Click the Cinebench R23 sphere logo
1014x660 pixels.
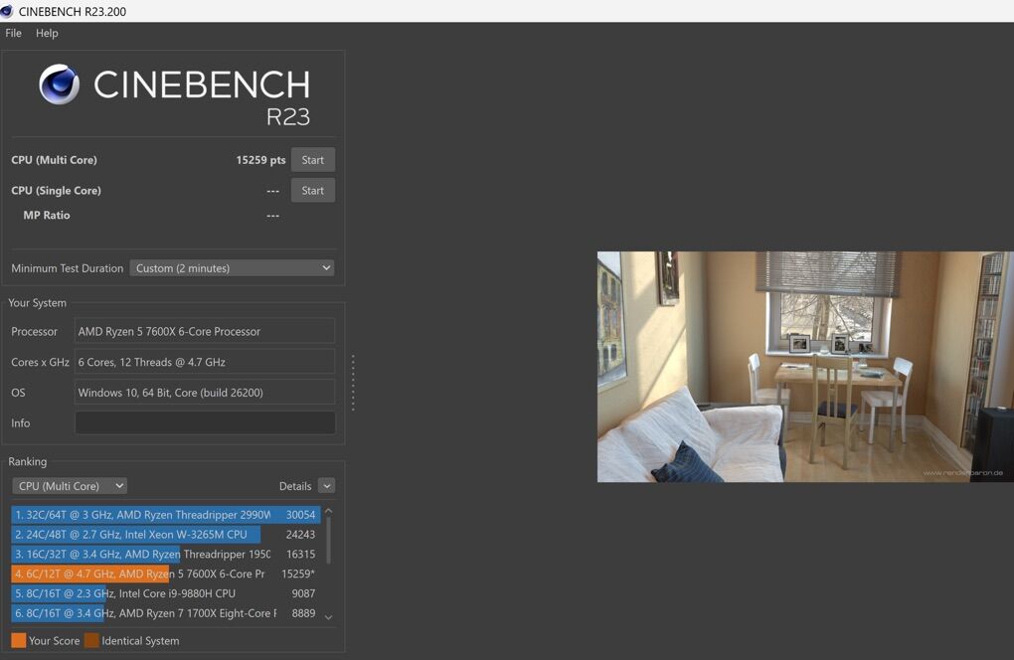[59, 84]
